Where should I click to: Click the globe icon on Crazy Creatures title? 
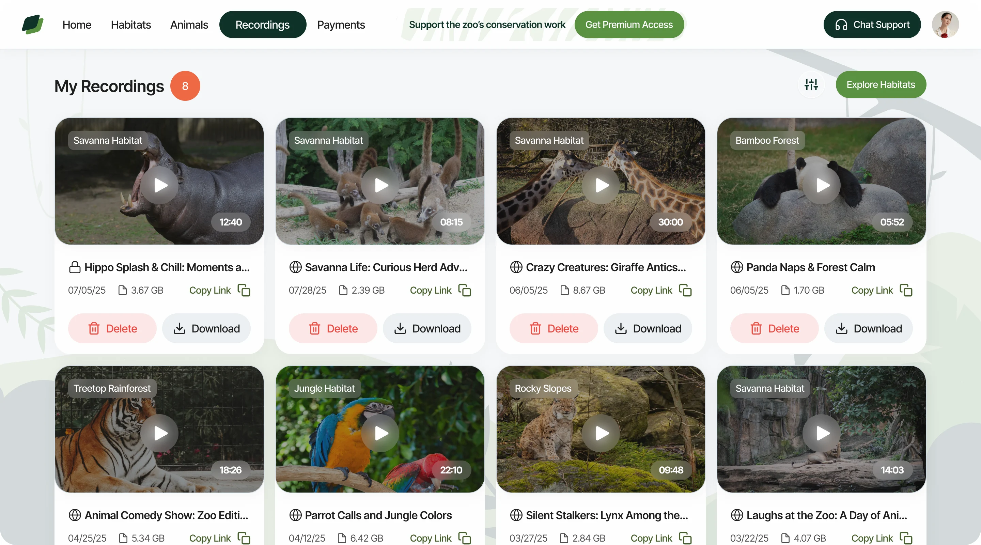point(516,267)
